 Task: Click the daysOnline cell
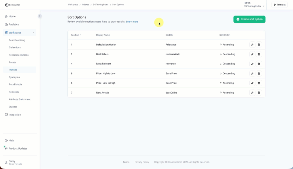point(171,93)
